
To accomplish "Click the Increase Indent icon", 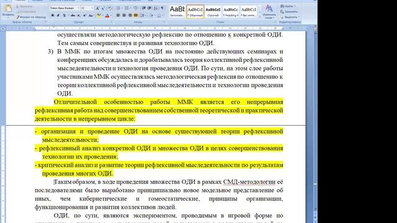I will 149,8.
